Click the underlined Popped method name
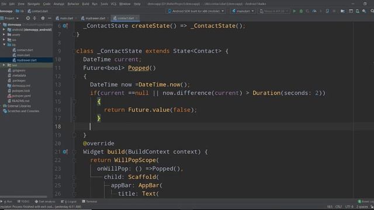Image resolution: width=374 pixels, height=210 pixels. pos(138,68)
